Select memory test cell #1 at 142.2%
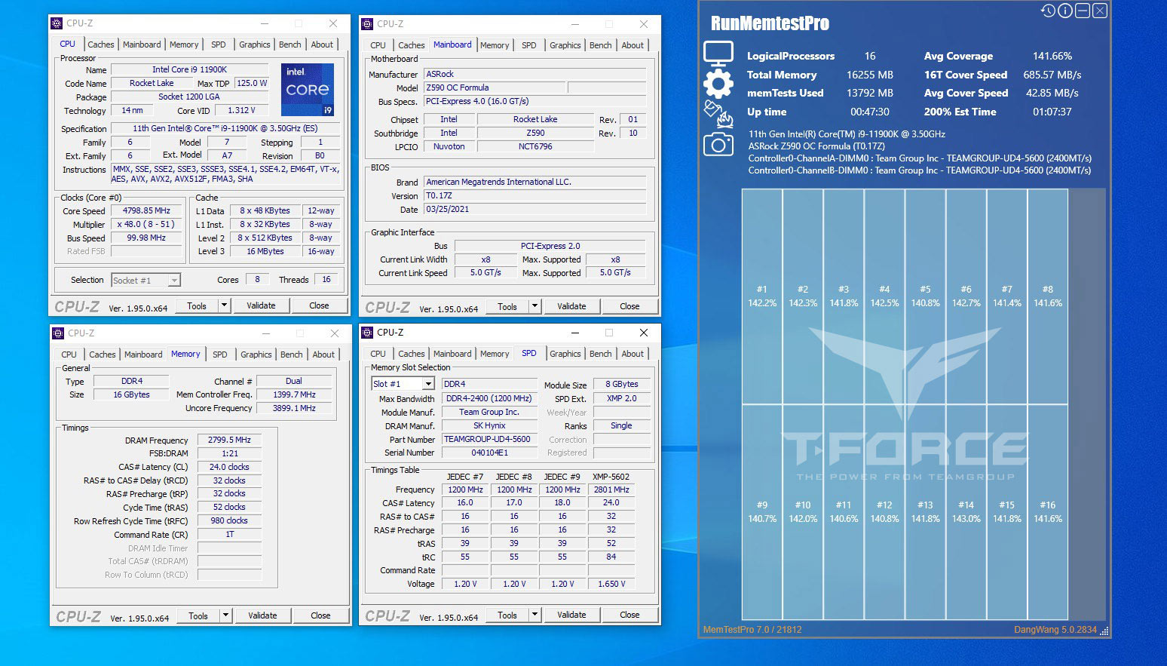 pyautogui.click(x=761, y=296)
